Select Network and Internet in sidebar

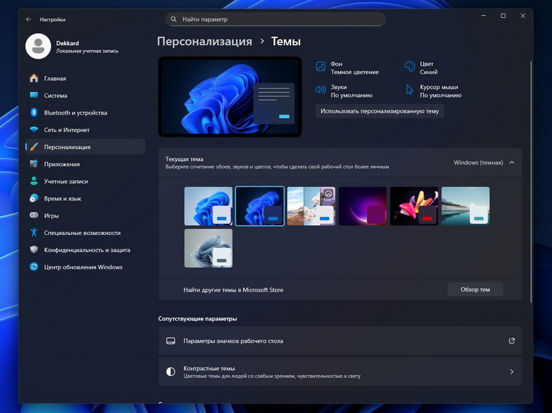pos(66,130)
